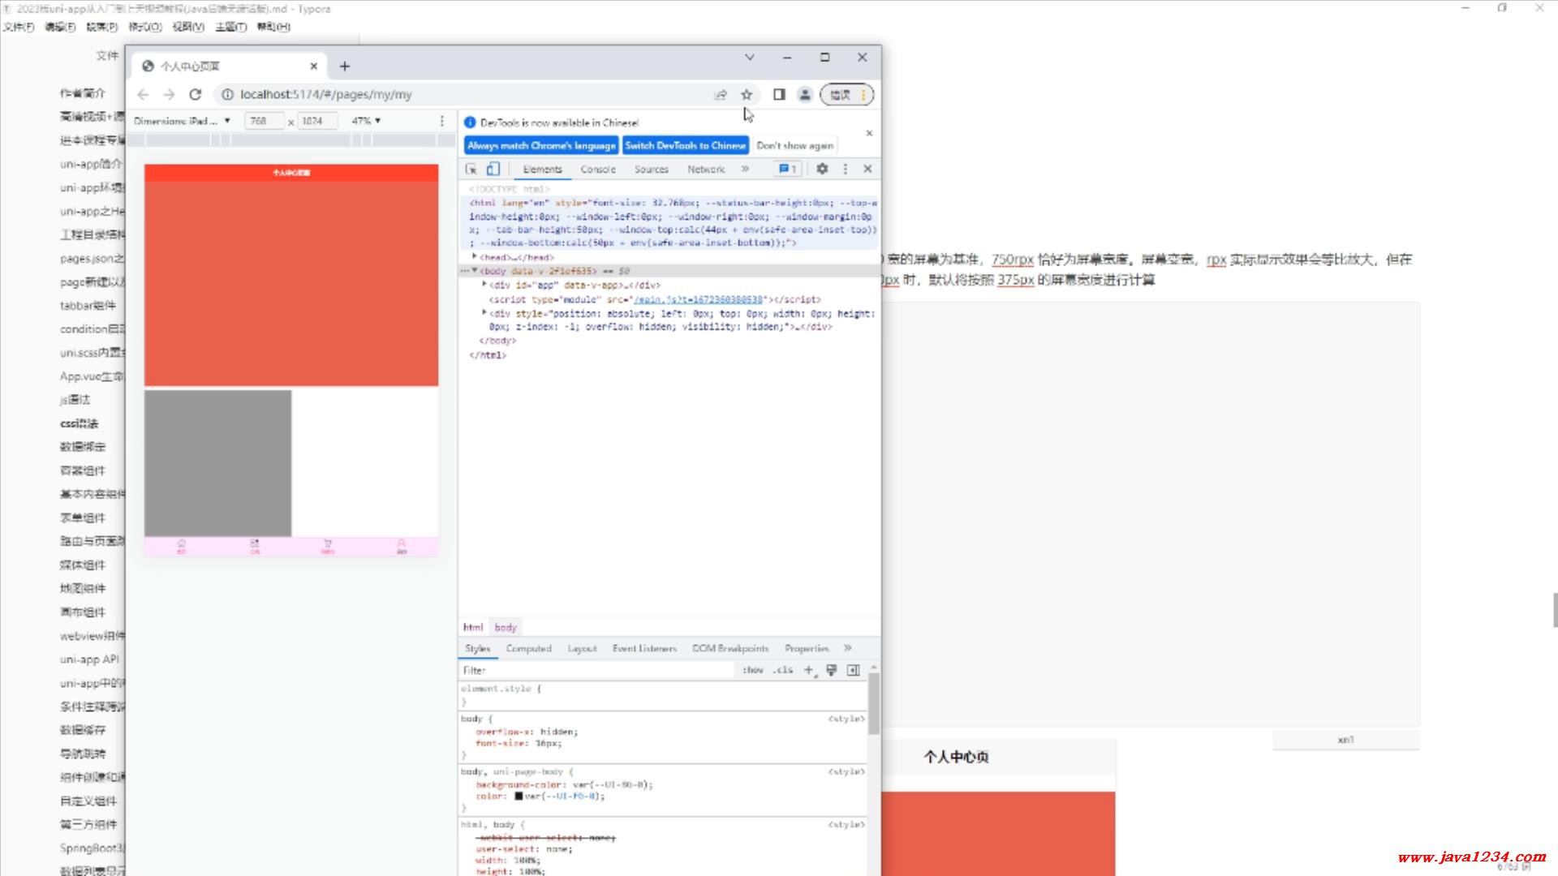The image size is (1558, 876).
Task: Reload the browser page
Action: (195, 95)
